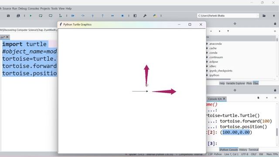The height and width of the screenshot is (157, 279).
Task: Click Run current cell icon
Action: (41, 16)
